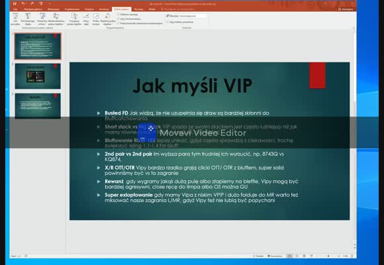
Task: Click the Tell me search box
Action: (x=178, y=9)
